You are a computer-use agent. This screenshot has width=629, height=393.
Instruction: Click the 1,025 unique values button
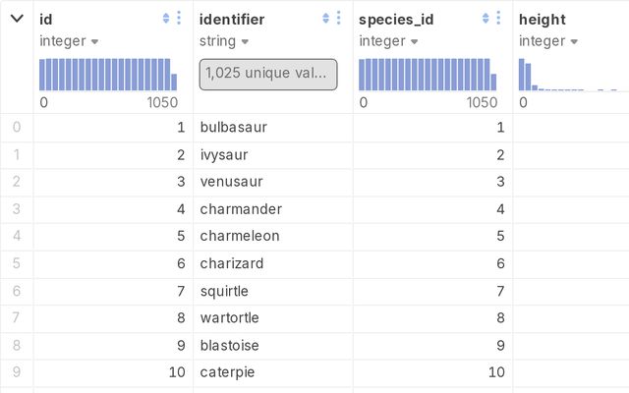pos(268,75)
